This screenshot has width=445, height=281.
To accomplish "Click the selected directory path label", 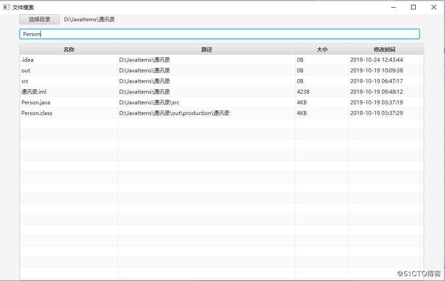I will tap(89, 20).
